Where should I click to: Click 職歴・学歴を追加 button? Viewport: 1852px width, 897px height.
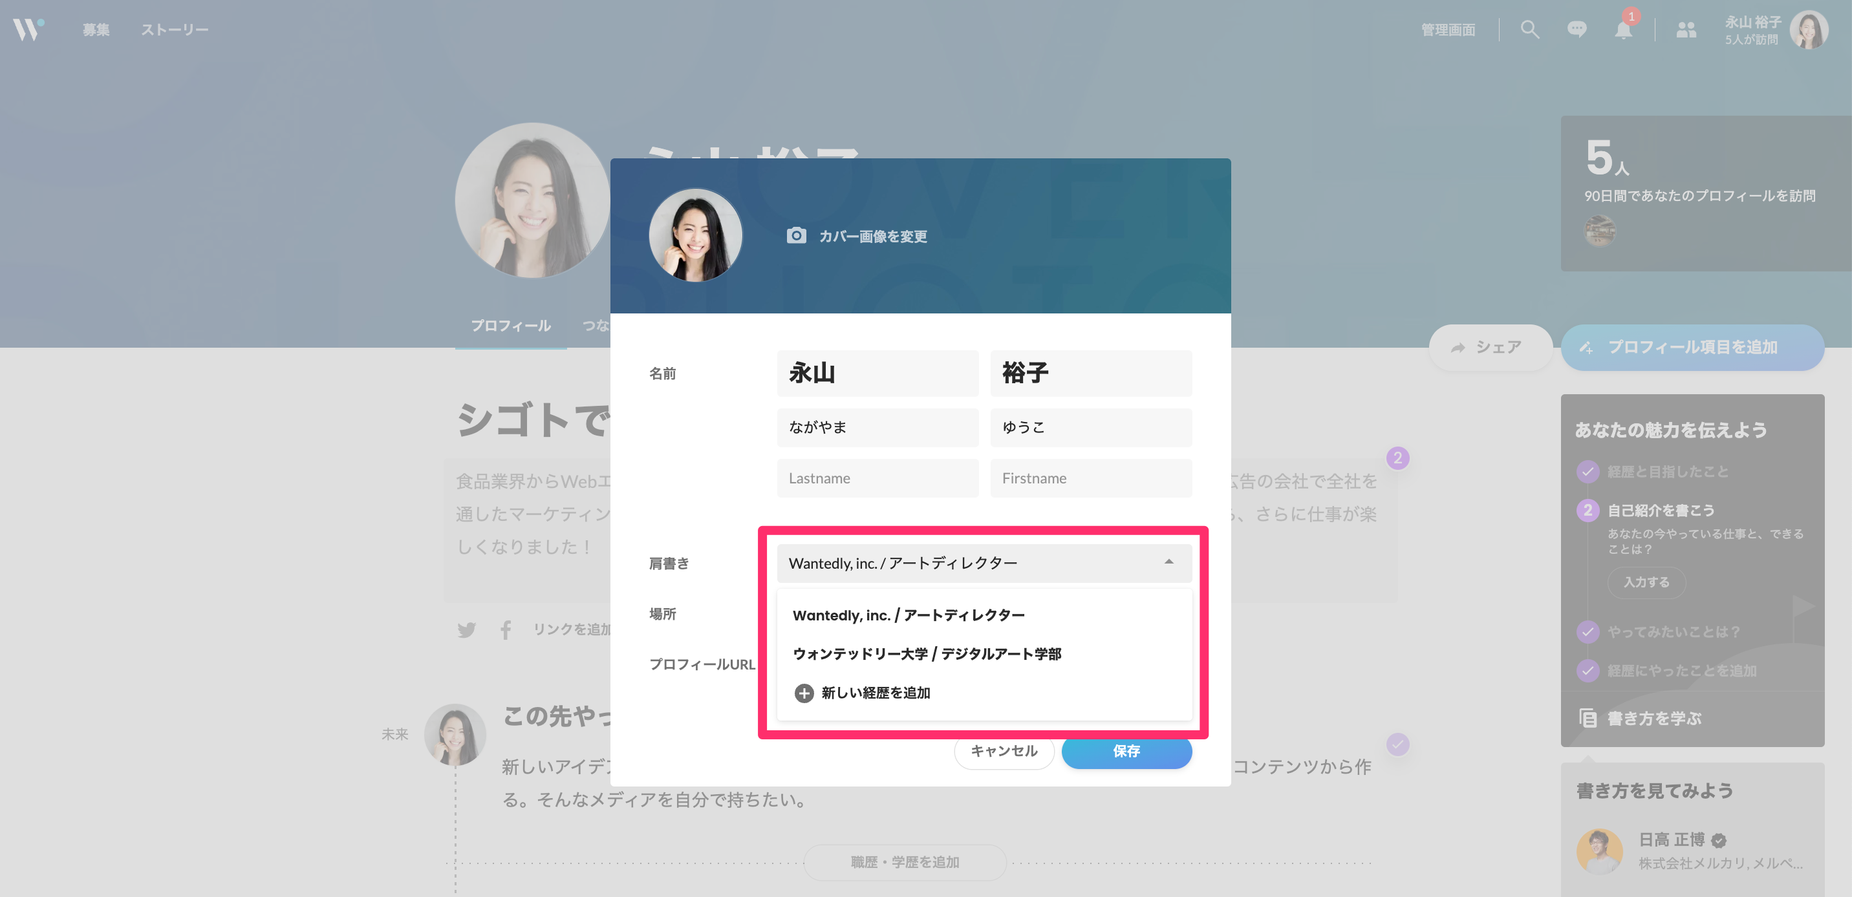tap(905, 863)
